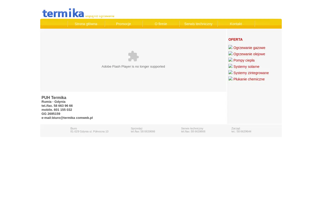Click tel./fax. 58 663 96 66 text

point(57,106)
